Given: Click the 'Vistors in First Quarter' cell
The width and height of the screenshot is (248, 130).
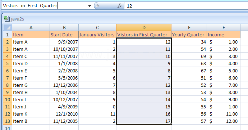Looking at the screenshot, I should click(144, 35).
